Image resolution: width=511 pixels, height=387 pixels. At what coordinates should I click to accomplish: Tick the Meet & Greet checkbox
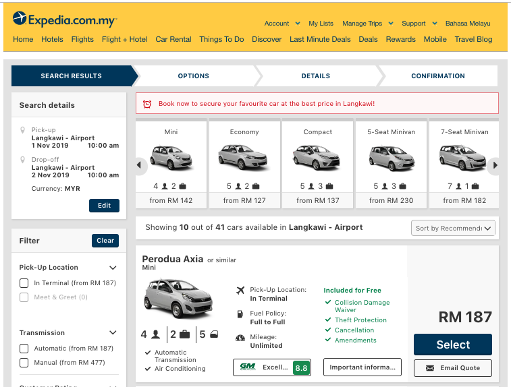click(24, 297)
